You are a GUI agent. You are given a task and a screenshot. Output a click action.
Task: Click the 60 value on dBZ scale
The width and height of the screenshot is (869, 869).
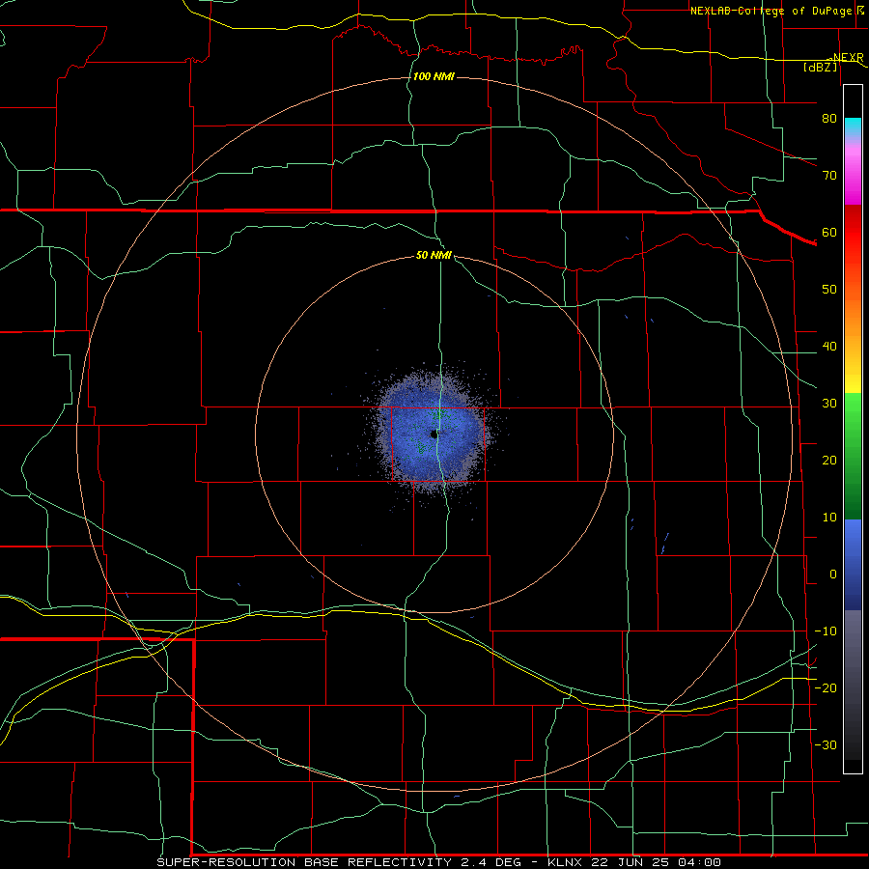pos(829,232)
